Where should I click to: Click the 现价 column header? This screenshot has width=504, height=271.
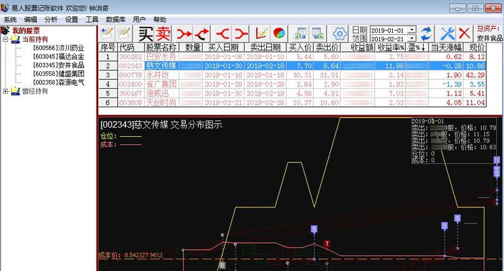pyautogui.click(x=475, y=48)
